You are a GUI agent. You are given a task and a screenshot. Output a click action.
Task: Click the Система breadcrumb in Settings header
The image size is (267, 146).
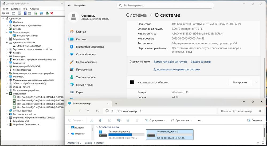(136, 15)
